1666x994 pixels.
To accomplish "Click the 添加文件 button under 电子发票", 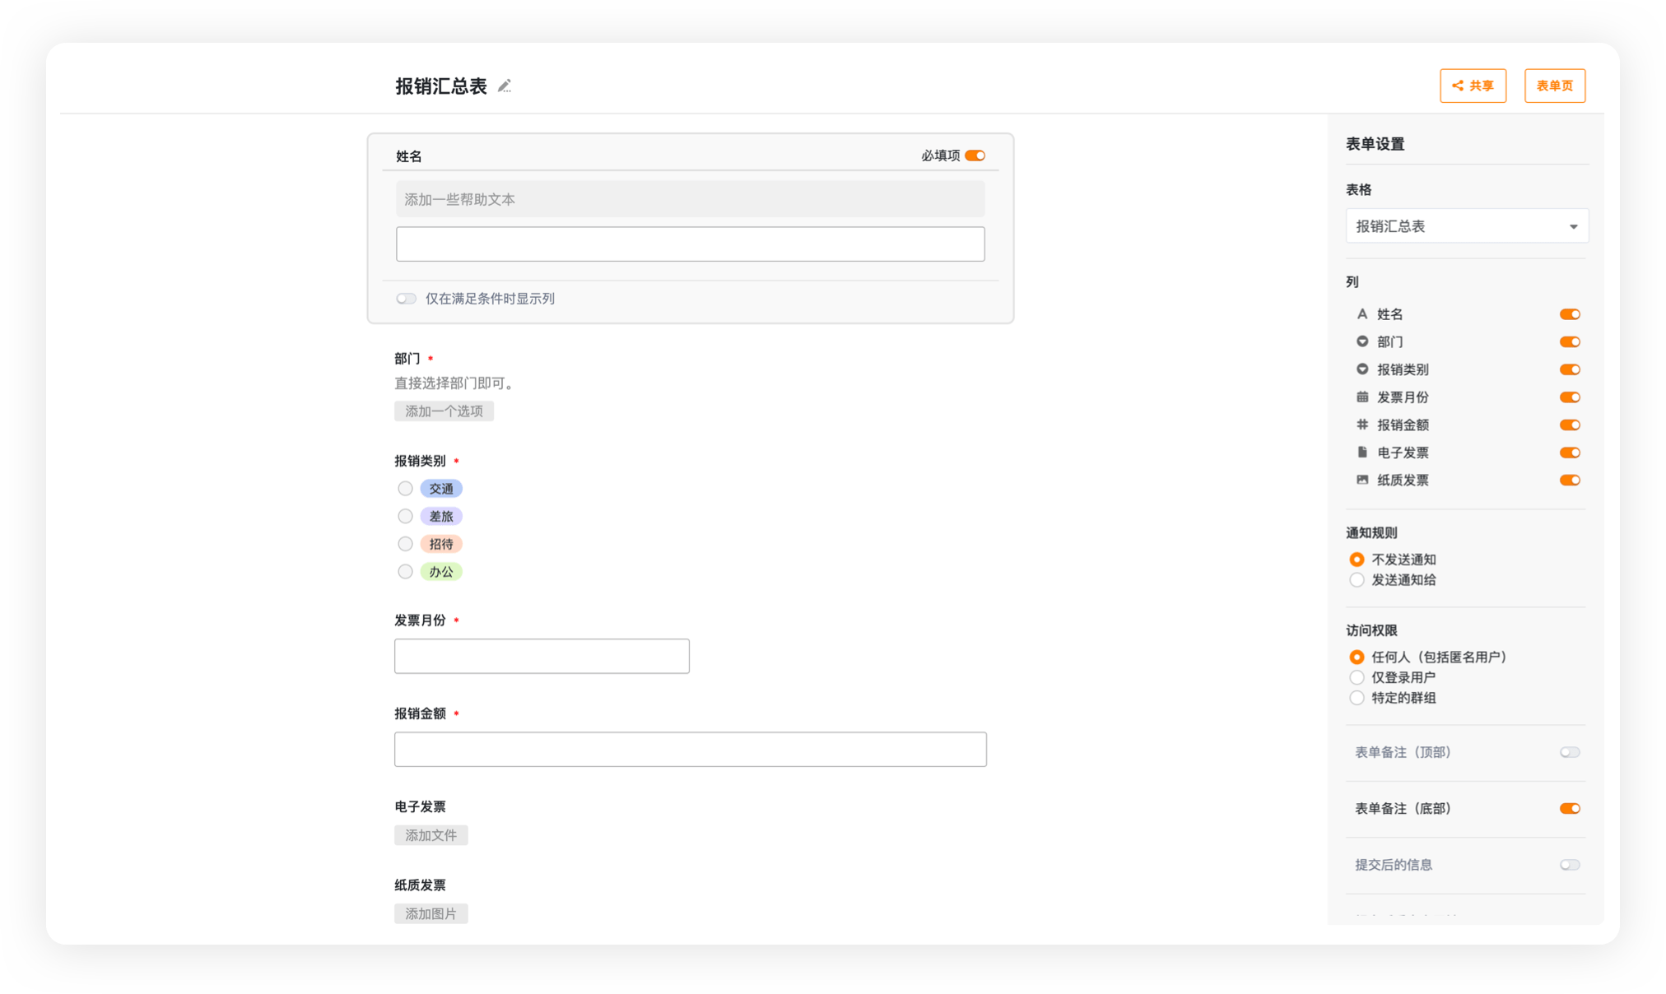I will pos(430,835).
